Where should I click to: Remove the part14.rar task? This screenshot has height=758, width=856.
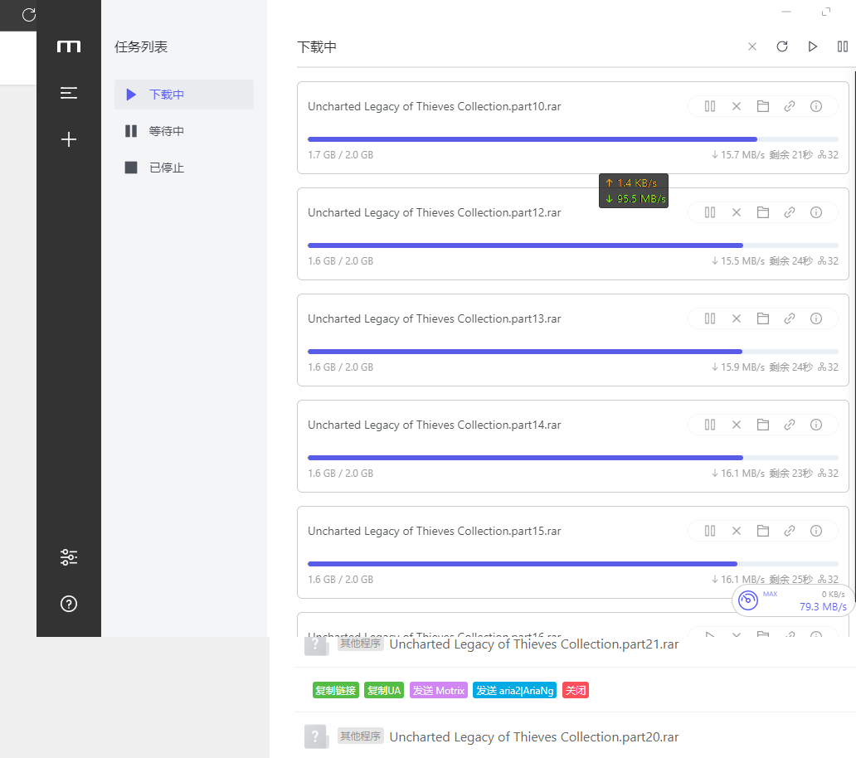pos(737,425)
